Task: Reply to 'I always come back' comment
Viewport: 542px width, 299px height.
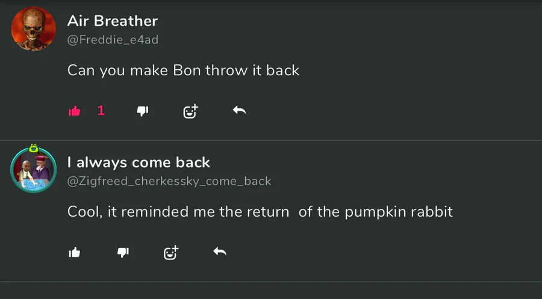Action: (220, 251)
